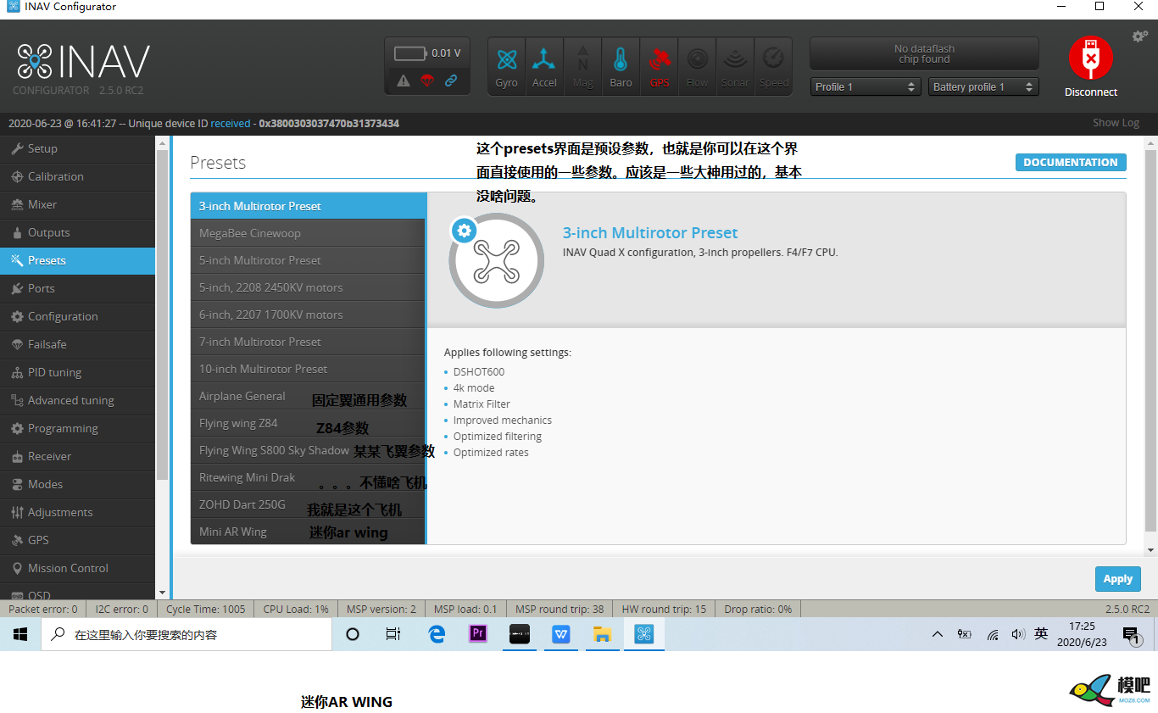Select Flying wing Z84 preset
This screenshot has height=713, width=1158.
tap(308, 423)
